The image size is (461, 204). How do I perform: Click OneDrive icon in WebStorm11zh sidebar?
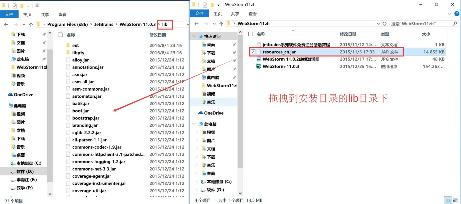coord(201,113)
